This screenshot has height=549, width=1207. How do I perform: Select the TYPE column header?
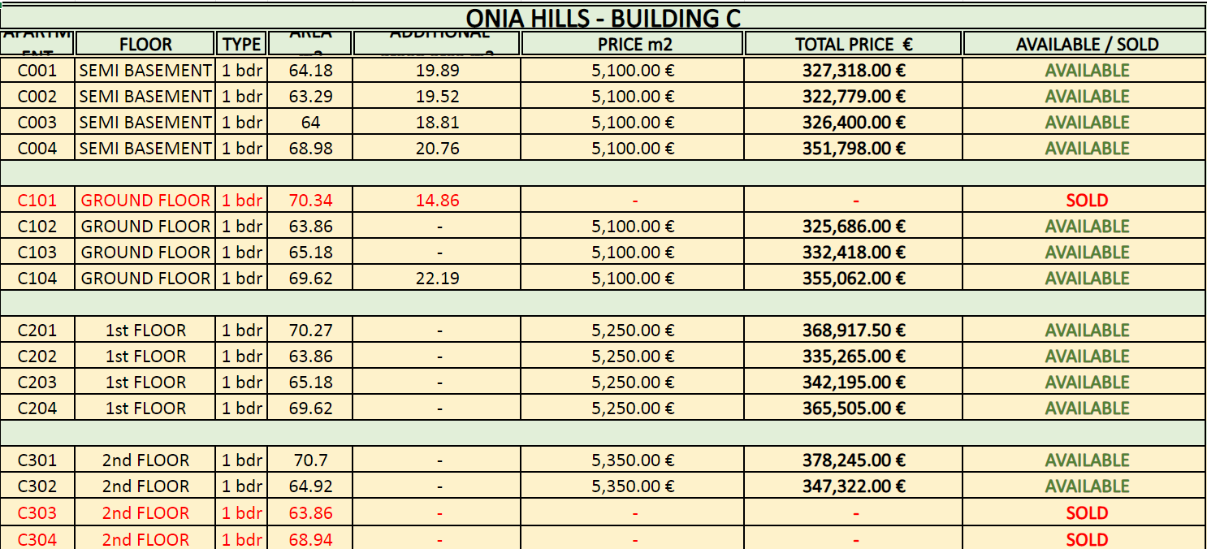point(242,44)
